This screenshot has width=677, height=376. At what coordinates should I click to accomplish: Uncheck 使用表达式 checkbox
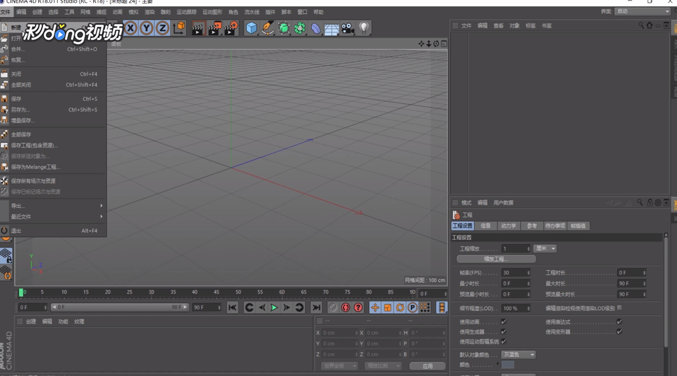619,322
